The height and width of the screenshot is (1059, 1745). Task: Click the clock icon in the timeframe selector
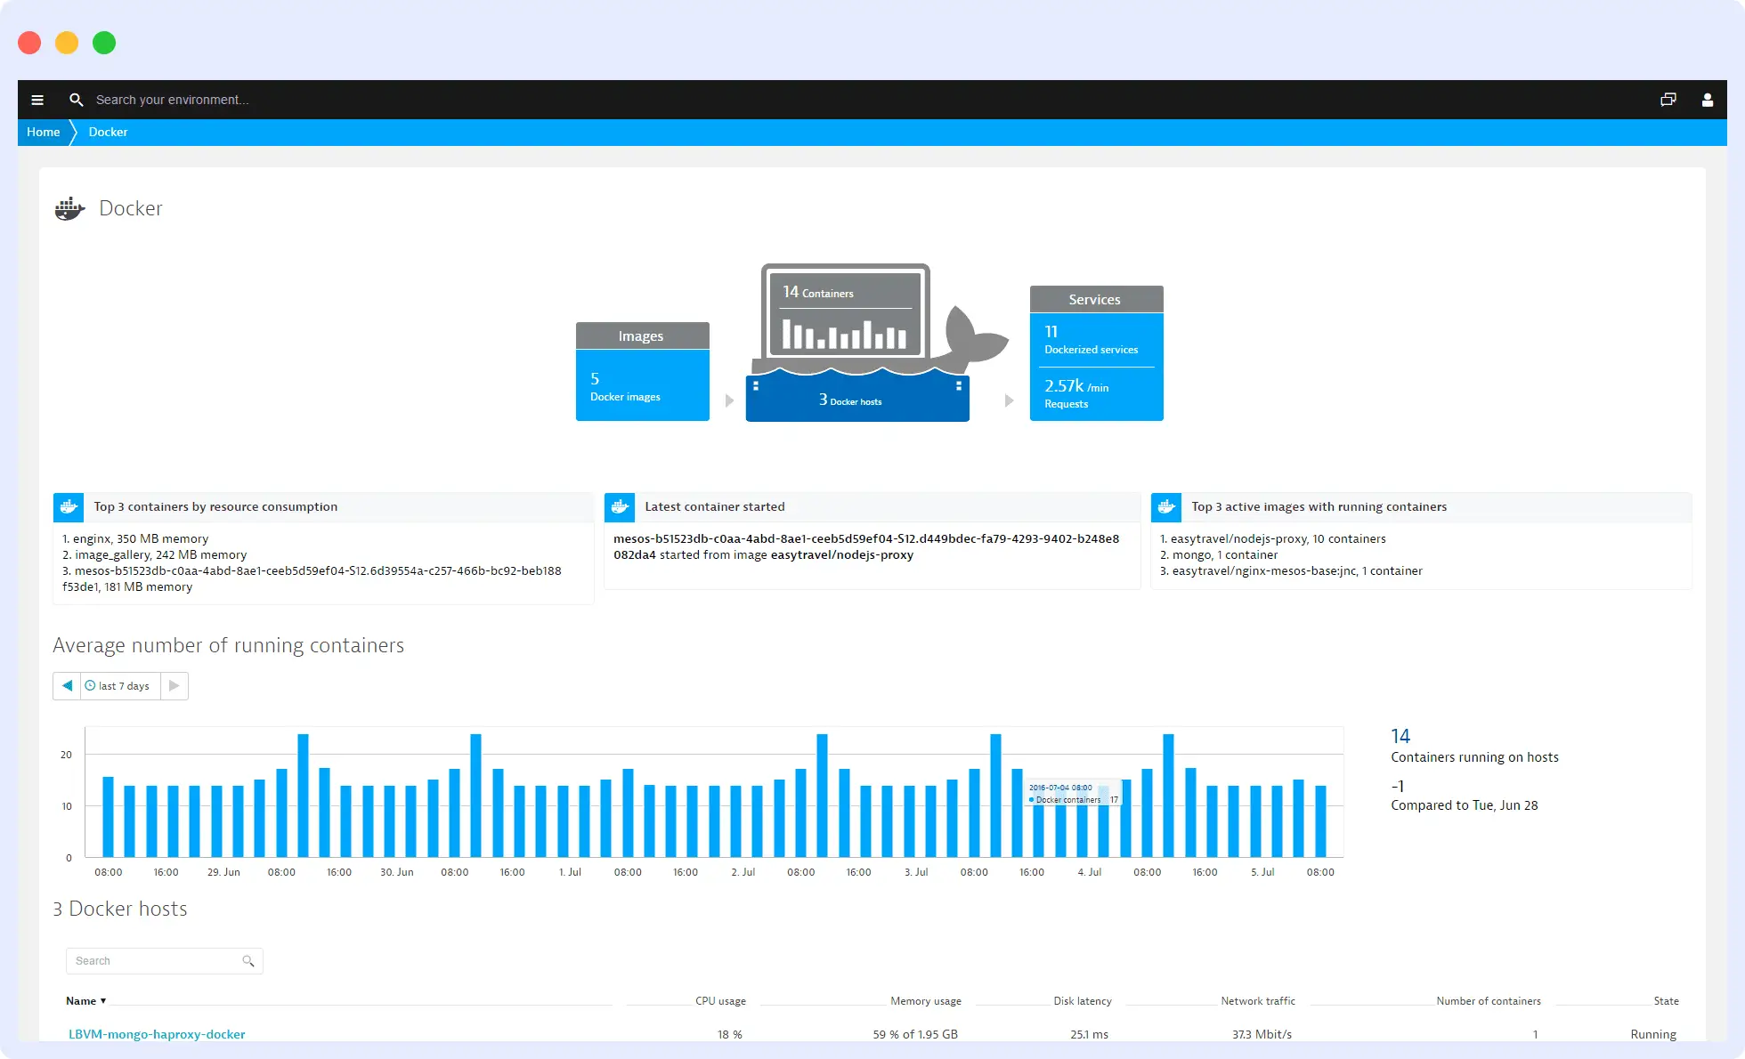(x=89, y=685)
